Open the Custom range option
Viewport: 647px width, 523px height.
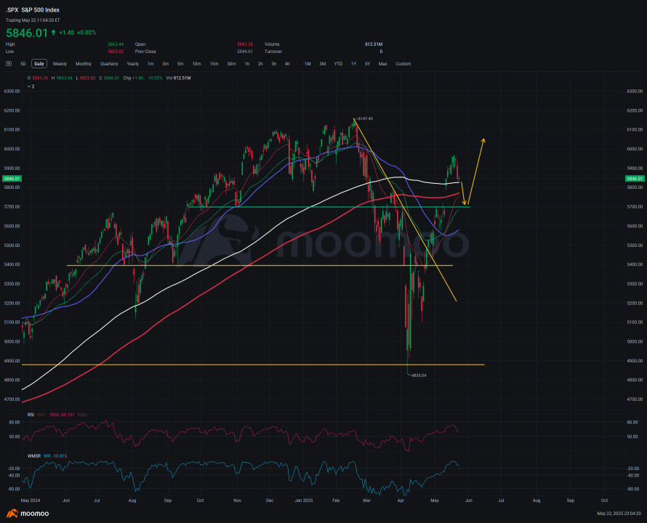tap(403, 64)
